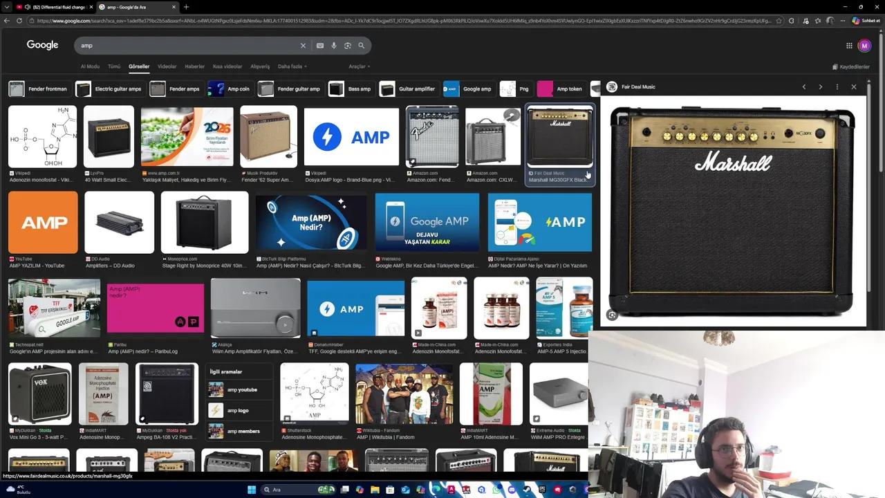Screen dimensions: 885x498
Task: Open the Wiim Amp Amplifikatör thumbnail
Action: [x=256, y=308]
